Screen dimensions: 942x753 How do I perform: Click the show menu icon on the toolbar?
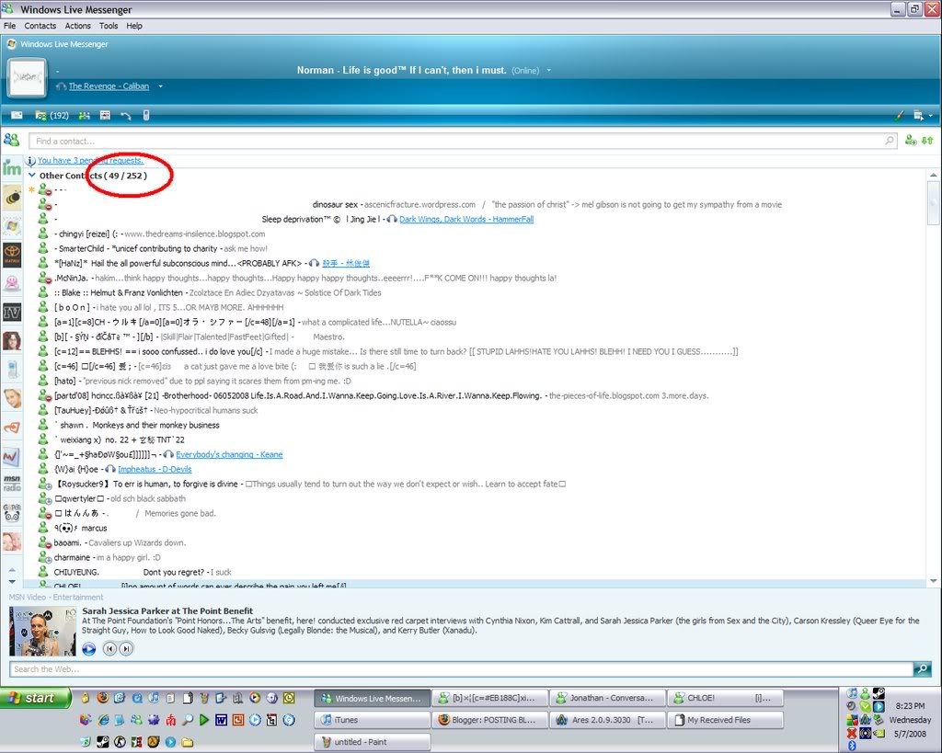(918, 115)
